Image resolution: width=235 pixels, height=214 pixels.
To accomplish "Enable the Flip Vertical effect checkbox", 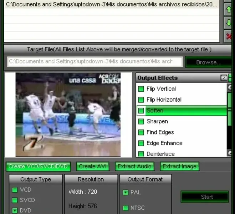I will click(x=141, y=89).
